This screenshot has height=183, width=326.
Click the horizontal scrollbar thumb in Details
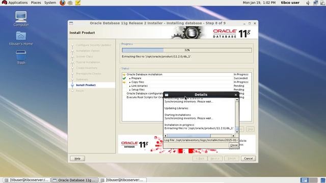[189, 136]
